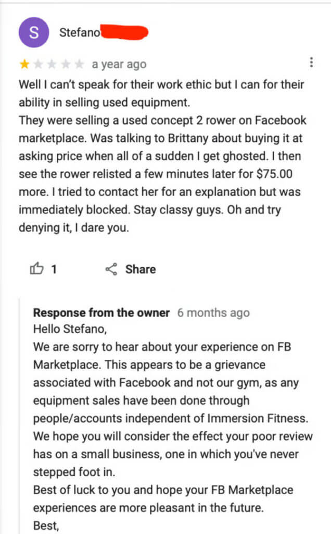Click the share arrow icon

coord(111,269)
